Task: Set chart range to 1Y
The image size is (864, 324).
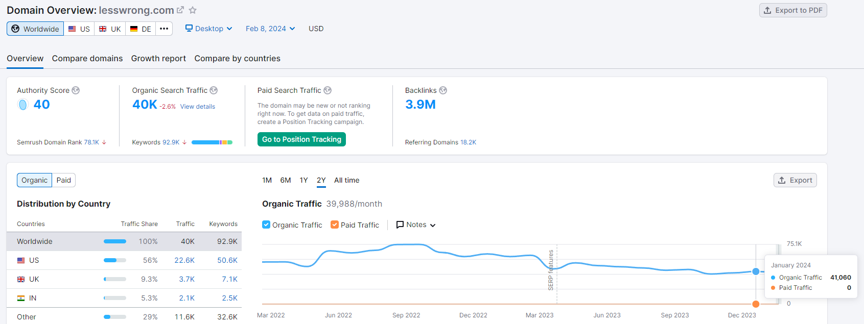Action: tap(303, 180)
